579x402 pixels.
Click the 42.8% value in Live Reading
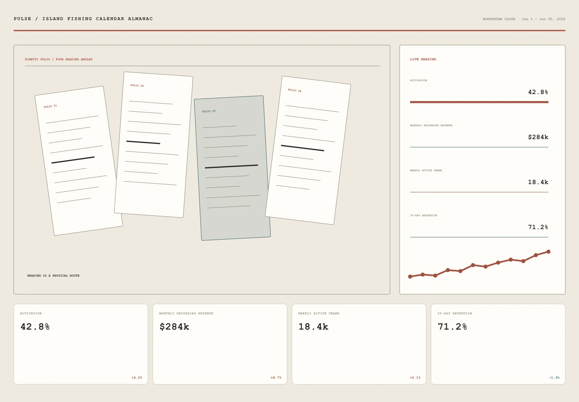tap(538, 92)
